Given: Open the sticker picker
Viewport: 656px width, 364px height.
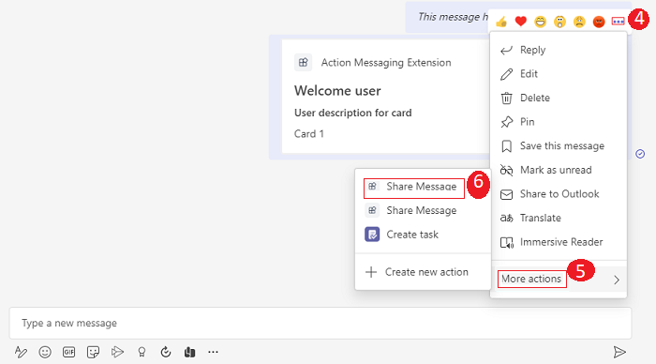Looking at the screenshot, I should pyautogui.click(x=93, y=352).
